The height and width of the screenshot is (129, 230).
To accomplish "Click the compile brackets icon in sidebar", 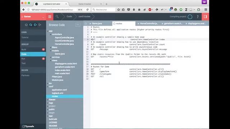I will pos(31,25).
